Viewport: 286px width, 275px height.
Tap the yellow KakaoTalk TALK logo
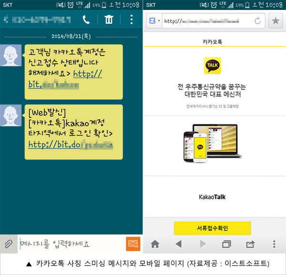tap(212, 66)
